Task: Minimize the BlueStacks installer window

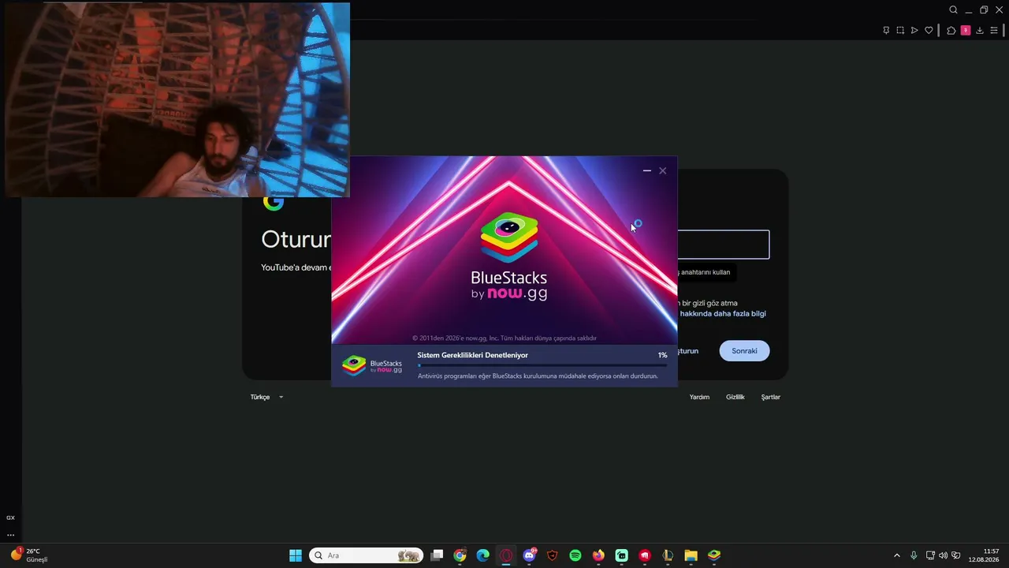Action: click(647, 170)
